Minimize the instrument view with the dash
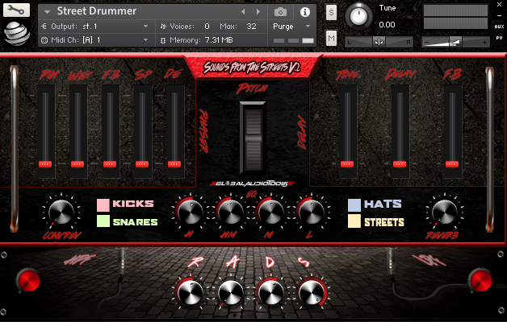The image size is (507, 322). (499, 16)
